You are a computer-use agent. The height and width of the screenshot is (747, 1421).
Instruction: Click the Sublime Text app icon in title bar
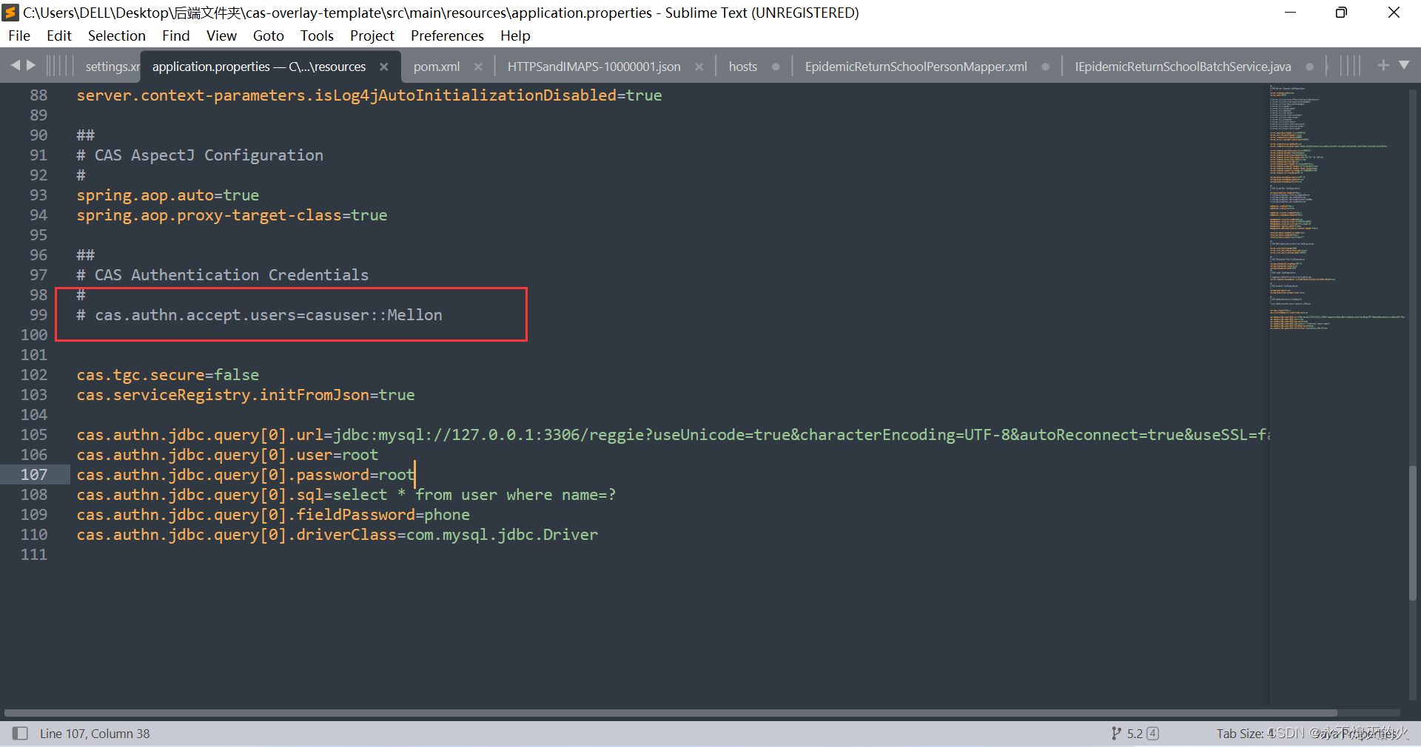tap(10, 13)
